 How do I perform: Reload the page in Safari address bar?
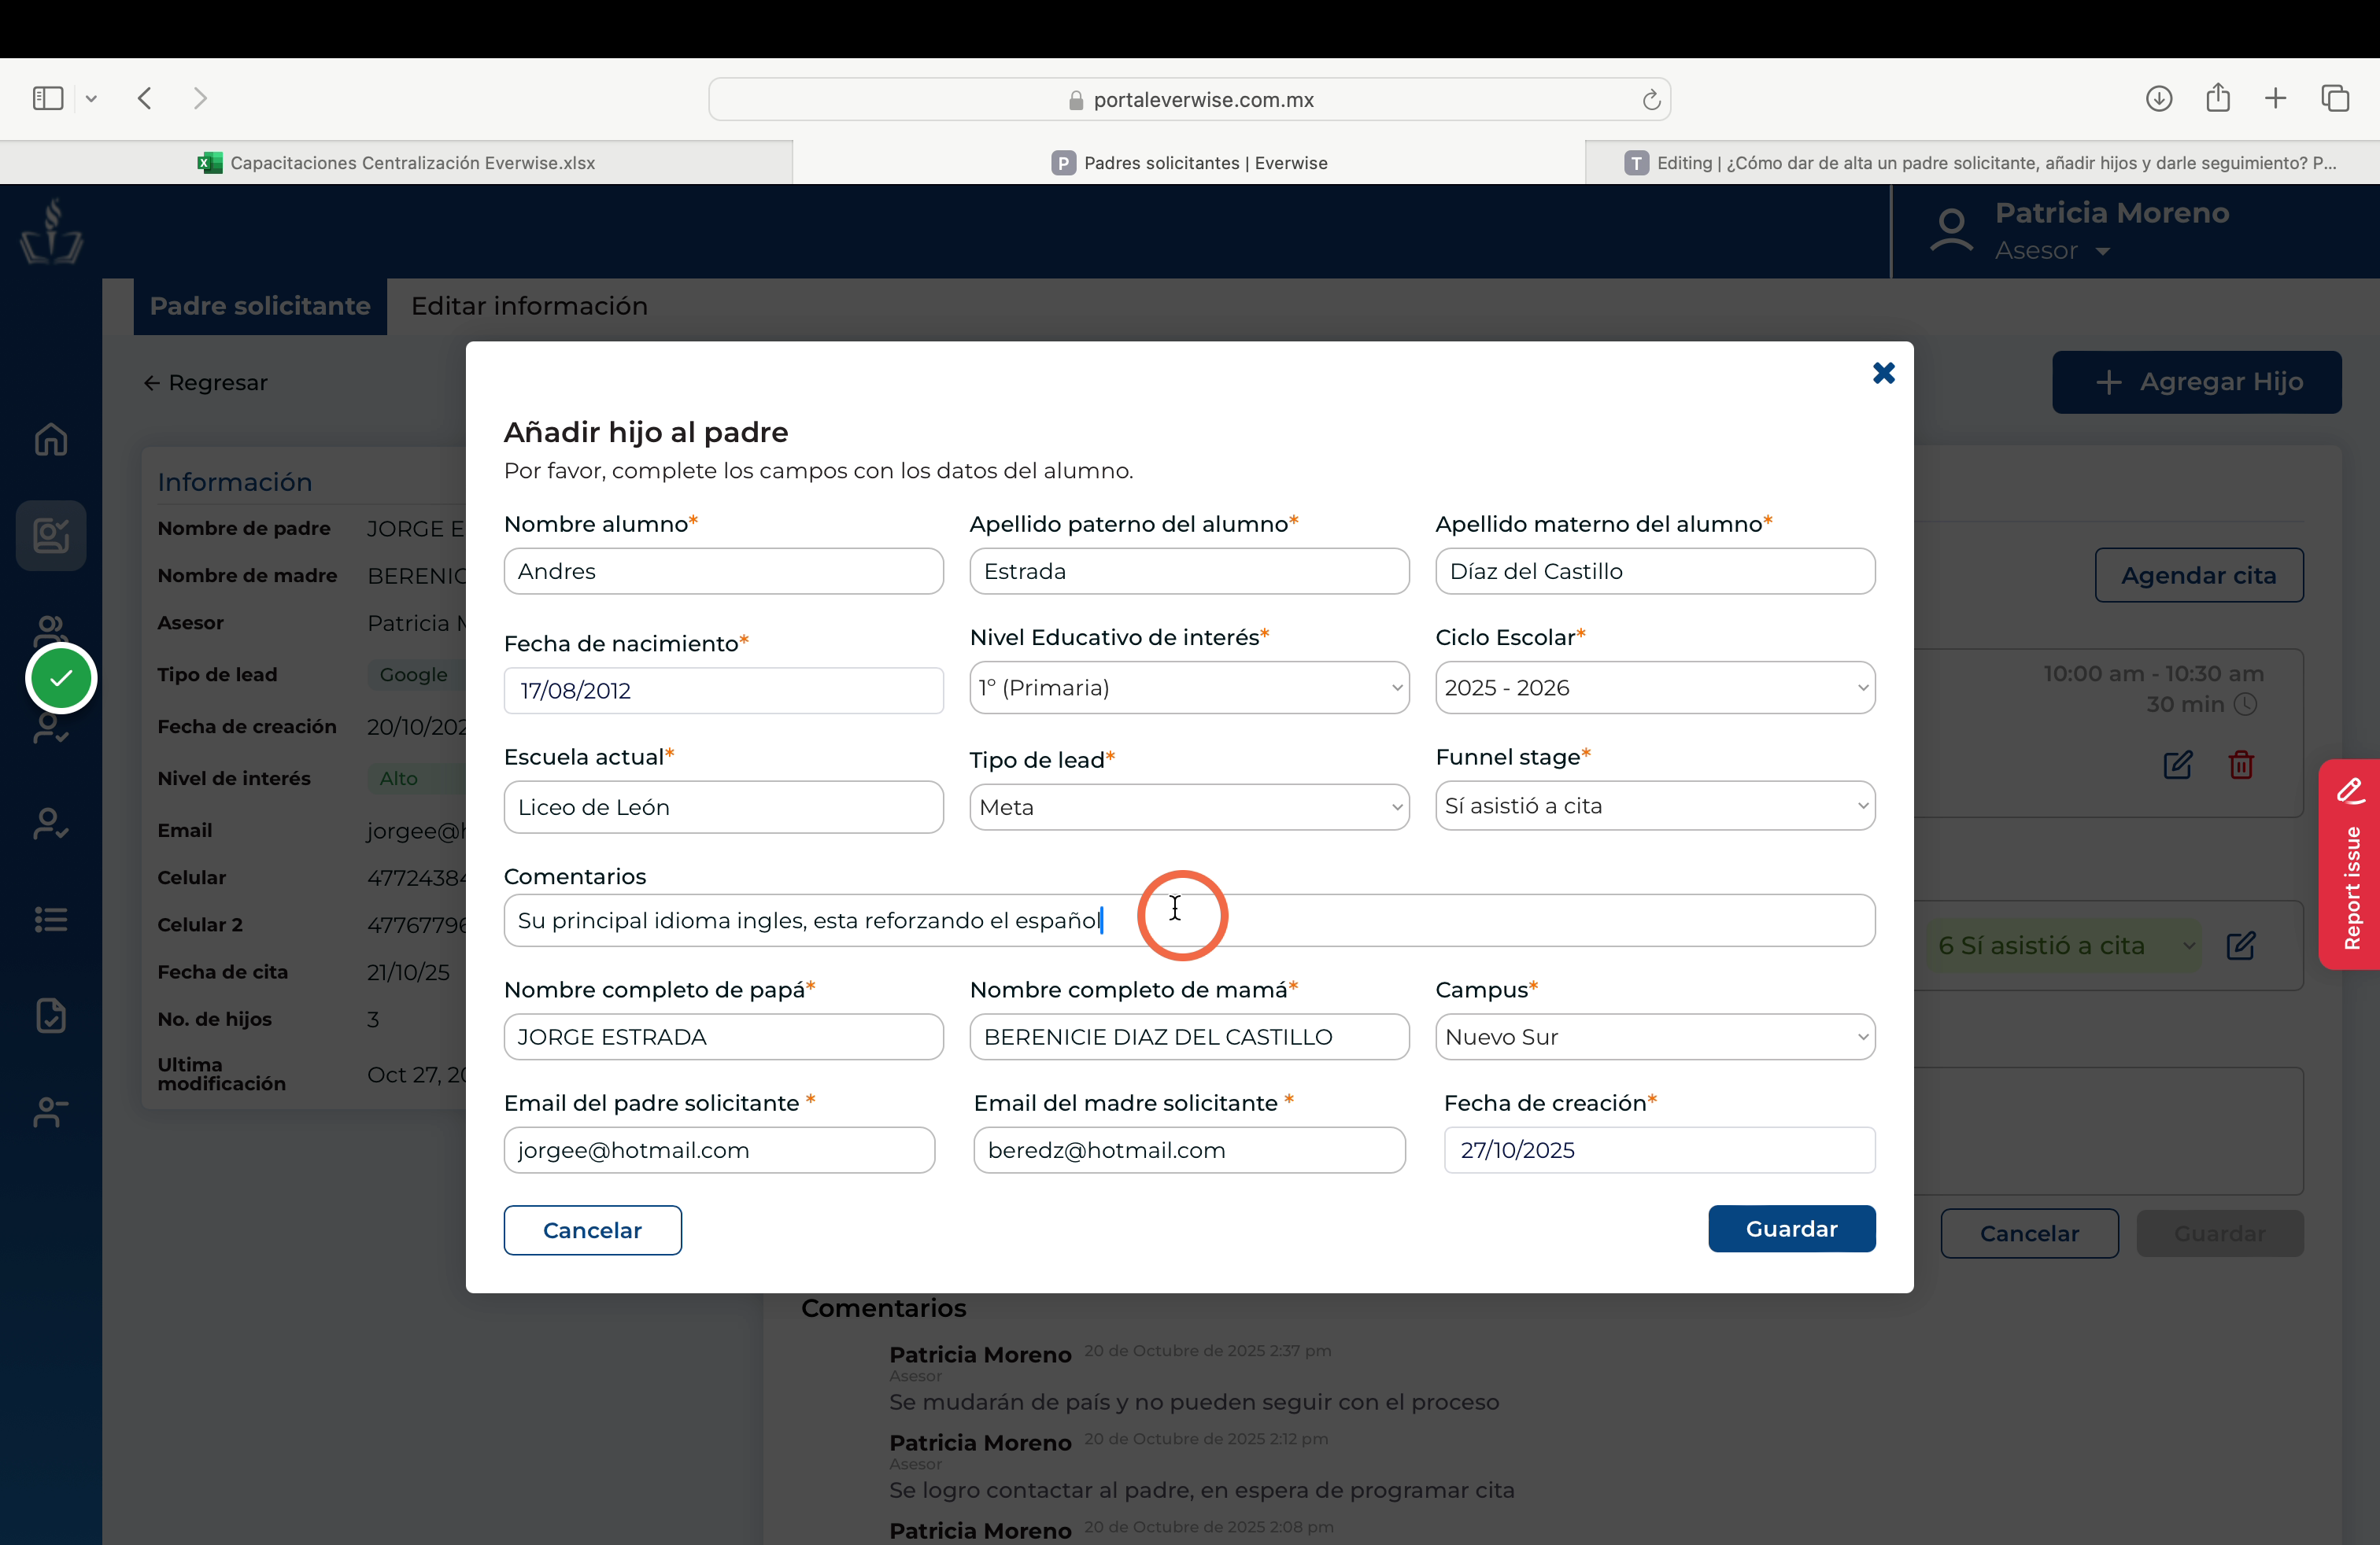(x=1651, y=99)
